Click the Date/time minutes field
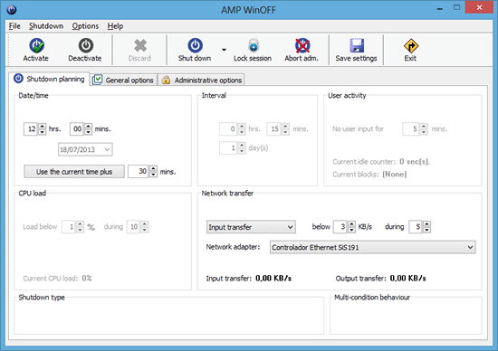This screenshot has height=351, width=498. [x=77, y=128]
